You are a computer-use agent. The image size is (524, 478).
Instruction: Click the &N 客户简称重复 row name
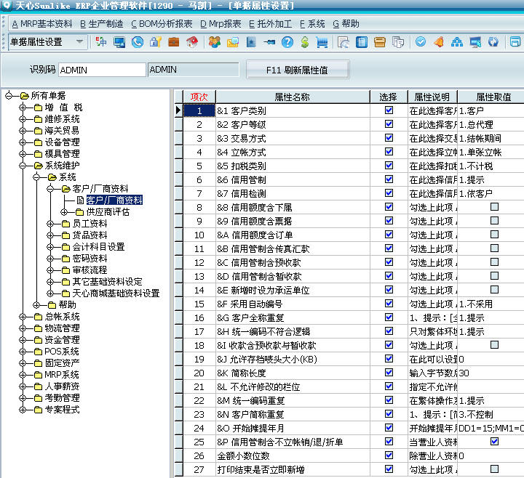click(x=250, y=414)
